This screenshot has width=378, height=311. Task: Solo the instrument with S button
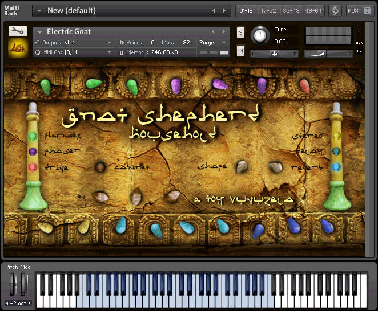pos(240,32)
